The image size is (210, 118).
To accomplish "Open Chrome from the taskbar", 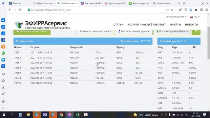I will [61, 115].
